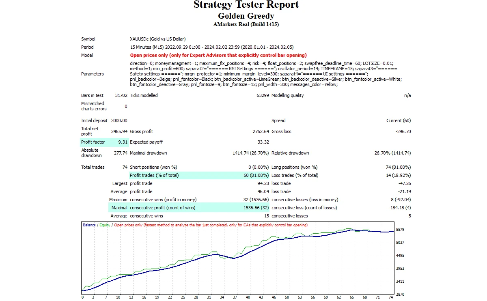Click the Golden Greedy heading
Image resolution: width=487 pixels, height=301 pixels.
[246, 16]
